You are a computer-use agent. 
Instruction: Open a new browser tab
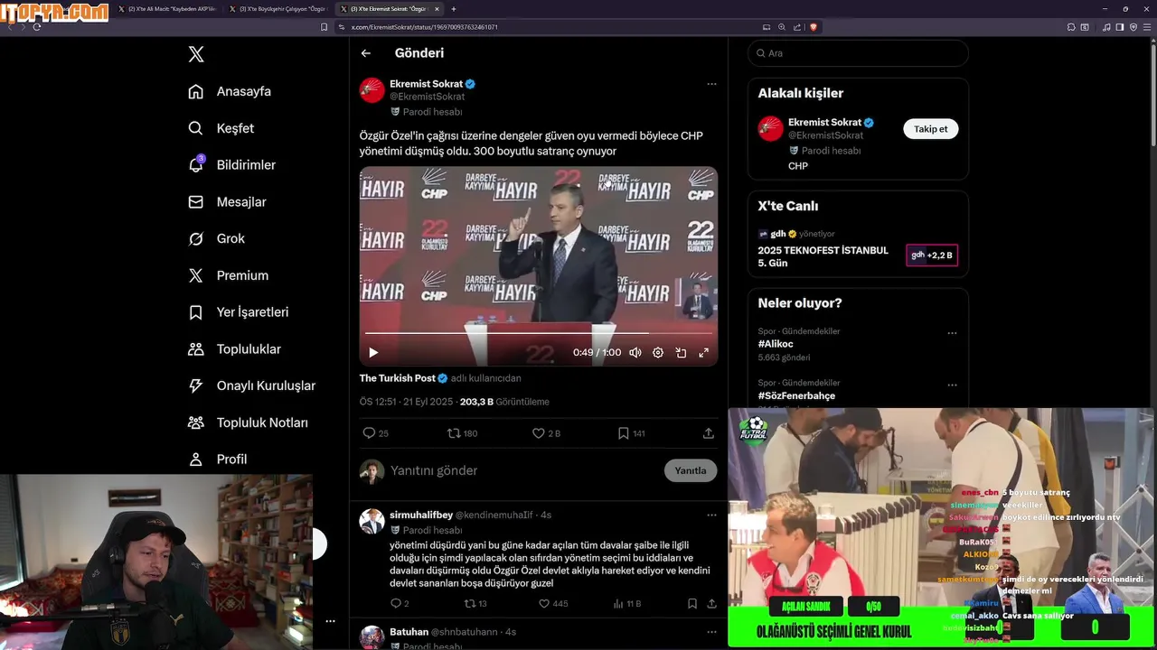click(x=453, y=9)
